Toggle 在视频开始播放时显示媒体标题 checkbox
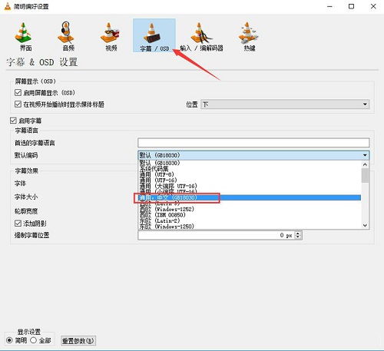Viewport: 384px width, 351px height. click(18, 104)
